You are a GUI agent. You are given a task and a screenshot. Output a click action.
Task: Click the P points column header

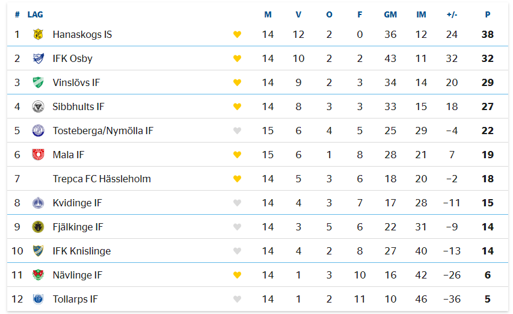tap(488, 14)
